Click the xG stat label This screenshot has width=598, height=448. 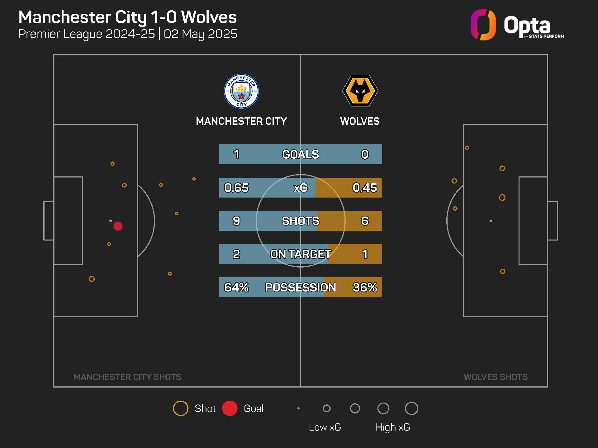click(x=301, y=188)
